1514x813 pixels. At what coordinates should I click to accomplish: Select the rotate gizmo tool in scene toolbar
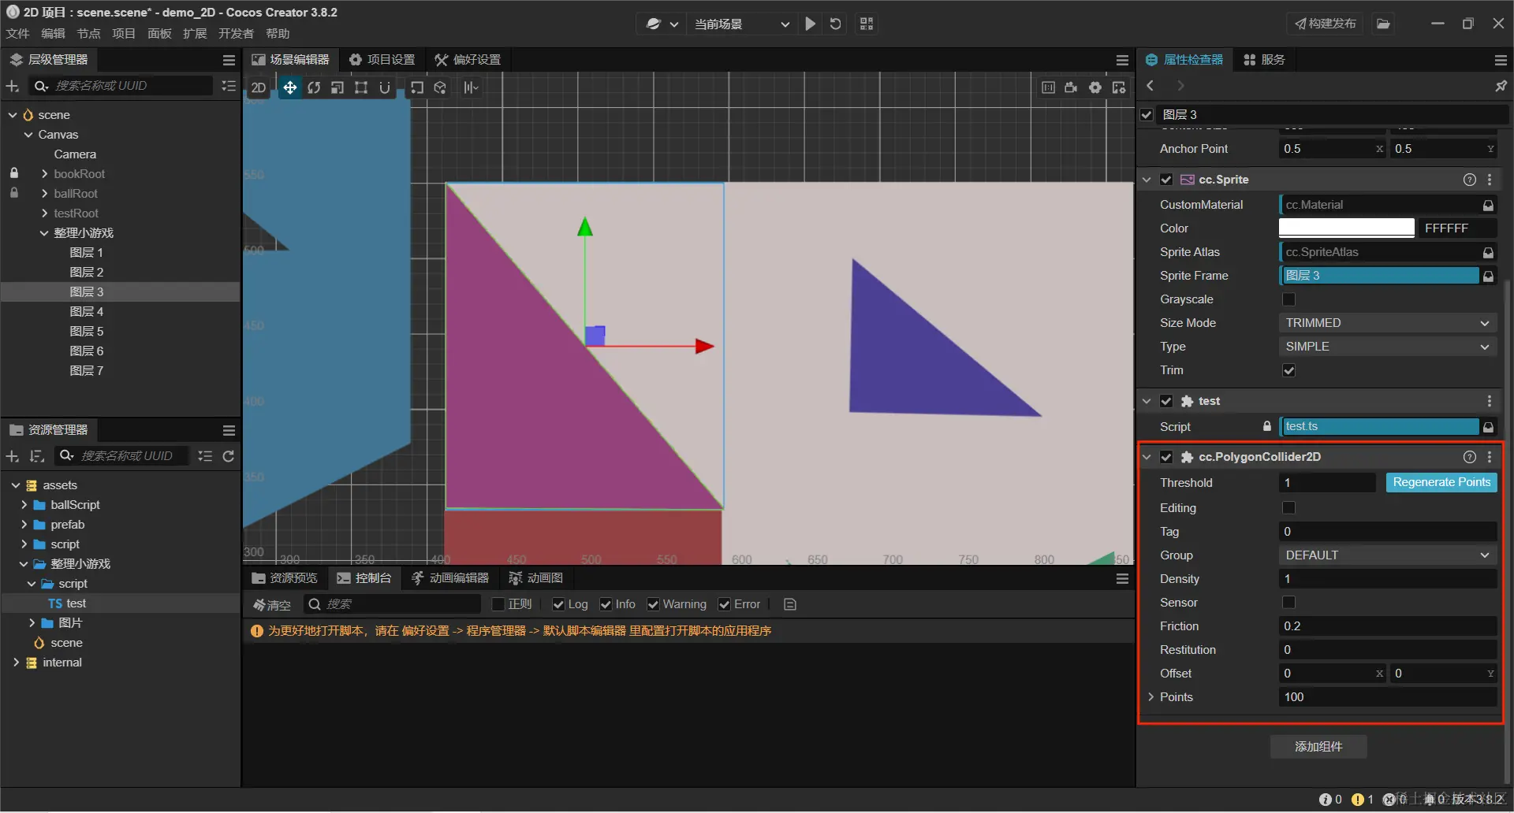pyautogui.click(x=314, y=87)
